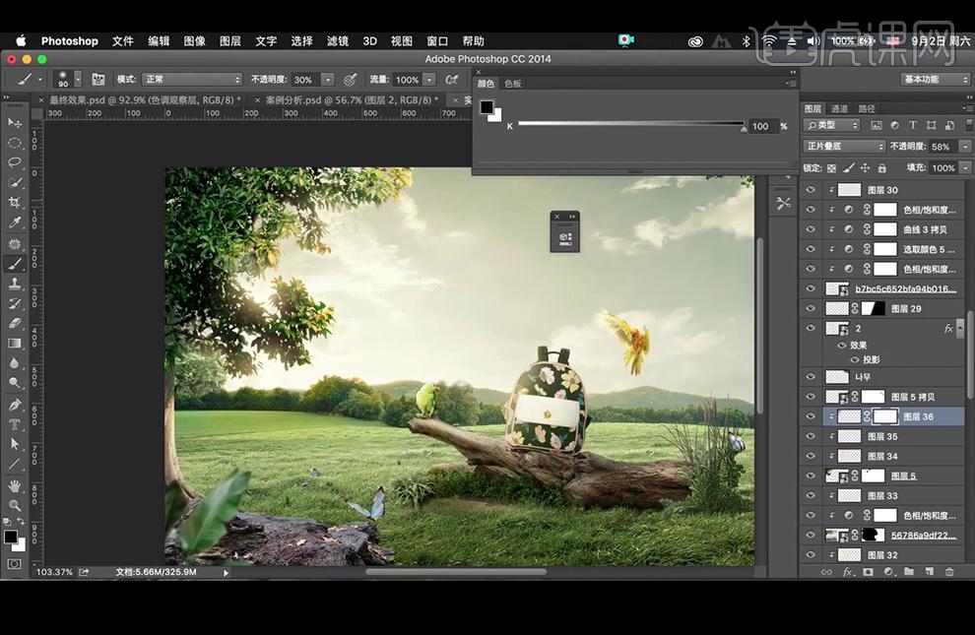Viewport: 975px width, 635px height.
Task: Hide layer 图层 29
Action: (x=811, y=309)
